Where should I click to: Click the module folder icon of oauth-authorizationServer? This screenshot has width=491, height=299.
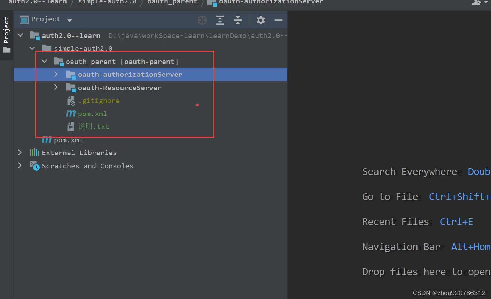[71, 74]
